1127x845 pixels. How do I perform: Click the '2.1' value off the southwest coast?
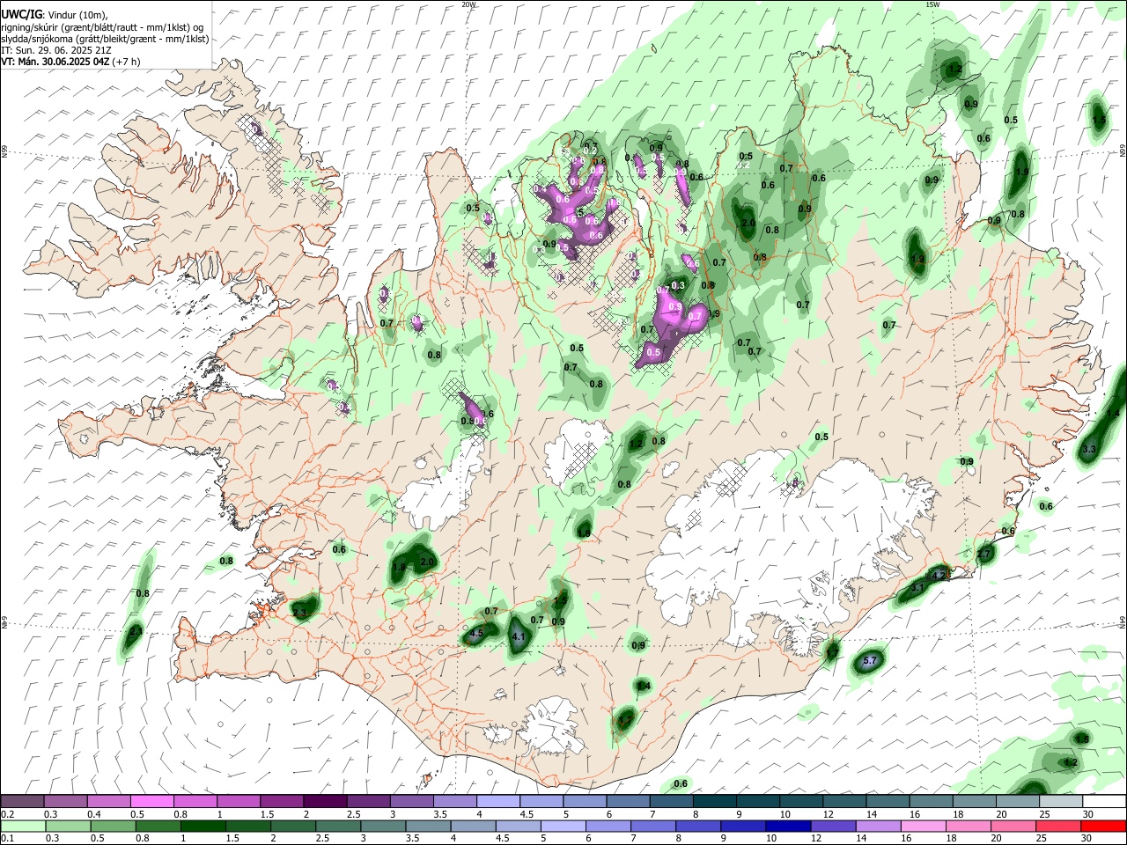[x=136, y=631]
